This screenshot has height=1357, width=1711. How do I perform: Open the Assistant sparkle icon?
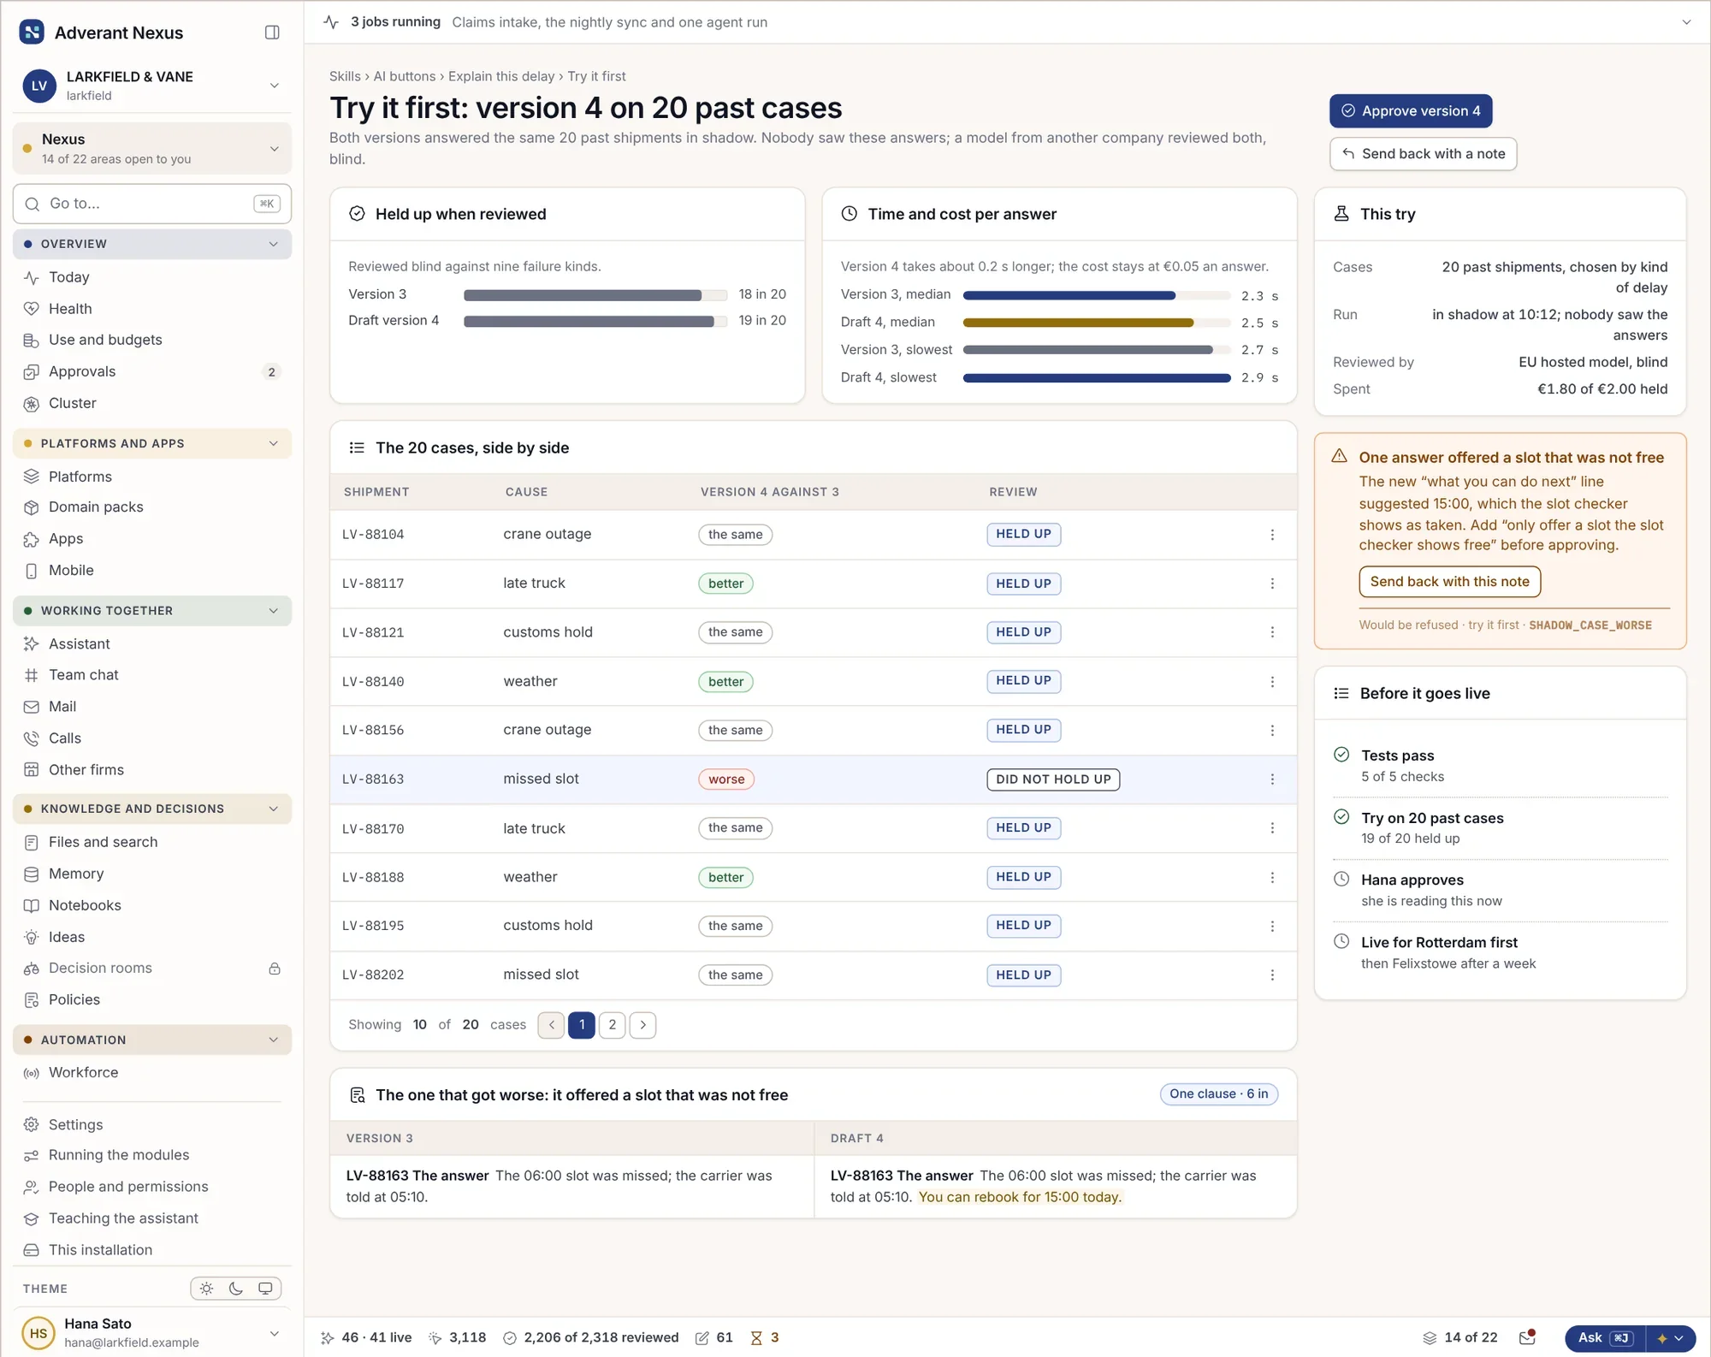tap(32, 644)
